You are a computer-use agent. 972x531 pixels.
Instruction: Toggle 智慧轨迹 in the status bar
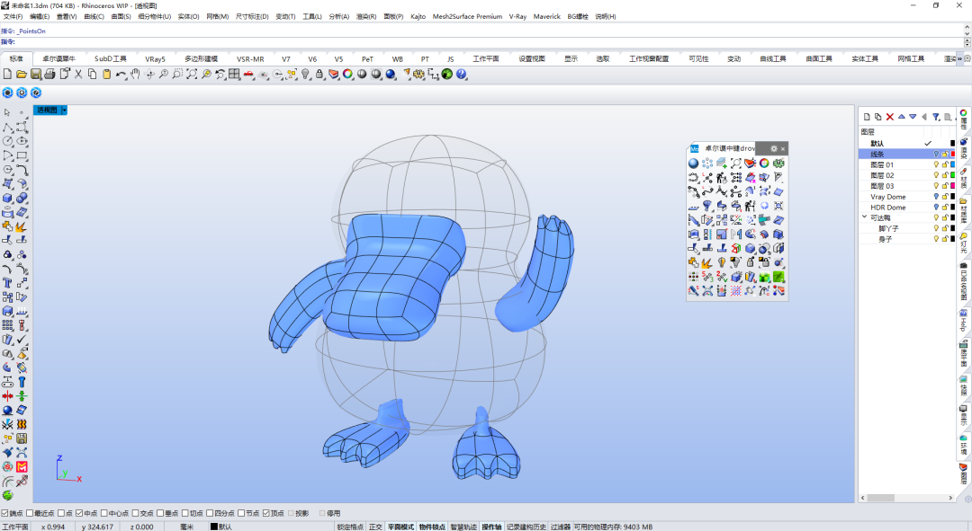pyautogui.click(x=463, y=527)
